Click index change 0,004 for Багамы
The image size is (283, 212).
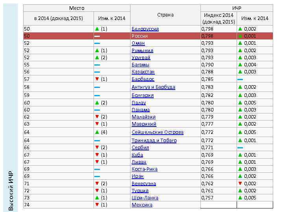click(250, 65)
